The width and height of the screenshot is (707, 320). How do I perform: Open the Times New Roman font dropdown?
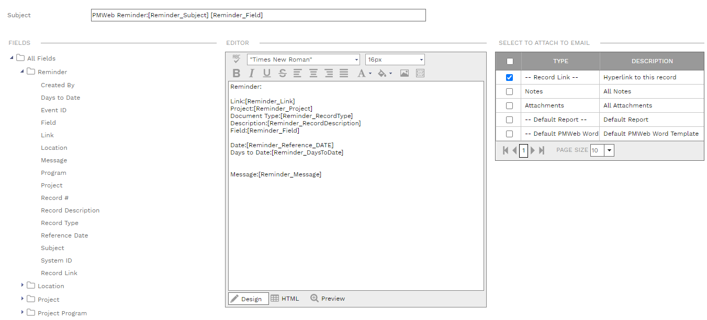coord(356,60)
